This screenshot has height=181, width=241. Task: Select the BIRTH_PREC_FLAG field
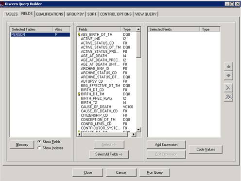[x=96, y=98]
